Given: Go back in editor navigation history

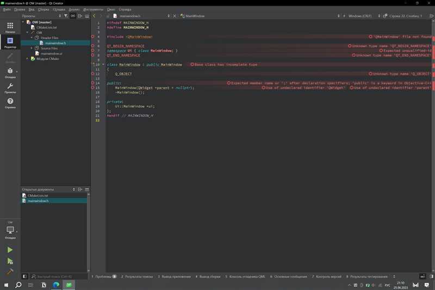Looking at the screenshot, I should pos(94,16).
